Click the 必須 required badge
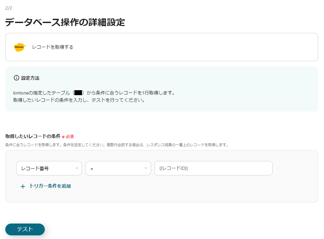This screenshot has height=239, width=324. point(69,136)
